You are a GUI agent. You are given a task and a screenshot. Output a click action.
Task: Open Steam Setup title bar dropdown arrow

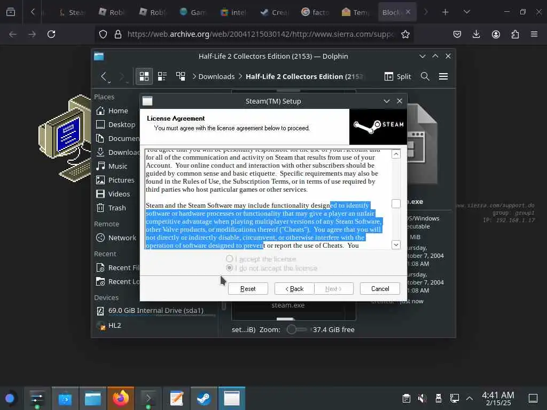pos(387,101)
